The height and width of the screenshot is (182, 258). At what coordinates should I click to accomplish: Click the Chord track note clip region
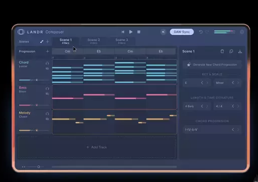114,72
